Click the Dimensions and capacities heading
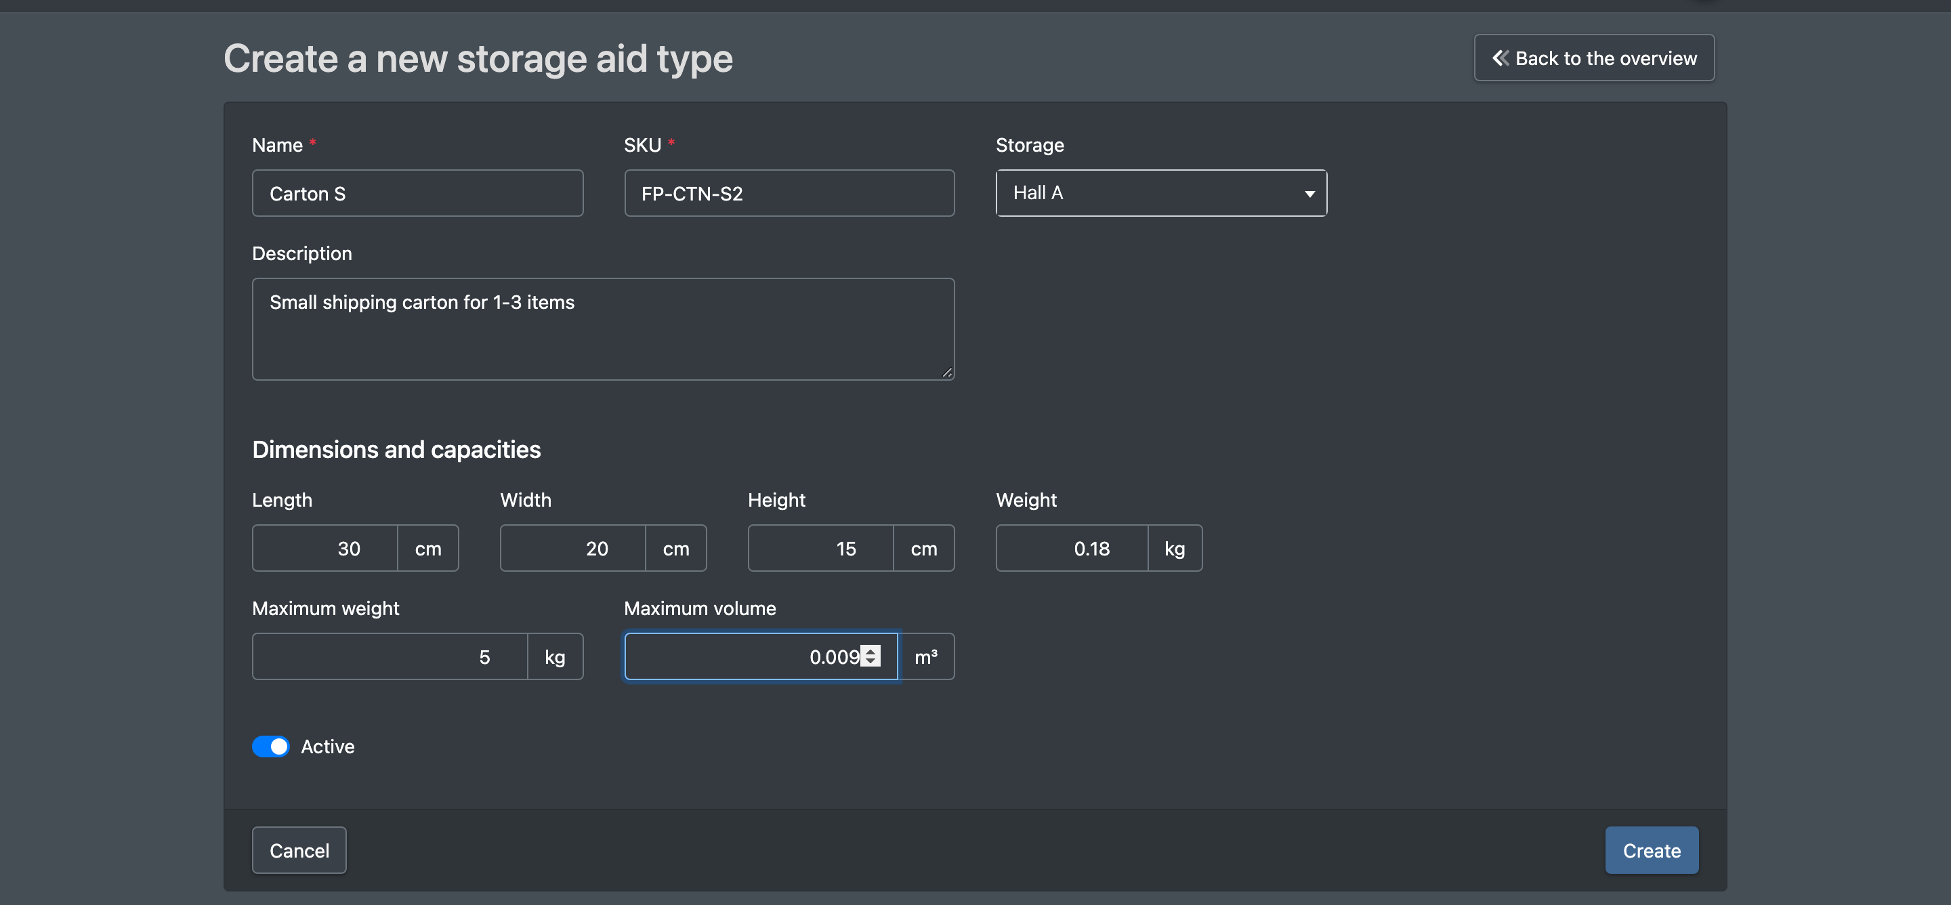 pos(396,450)
